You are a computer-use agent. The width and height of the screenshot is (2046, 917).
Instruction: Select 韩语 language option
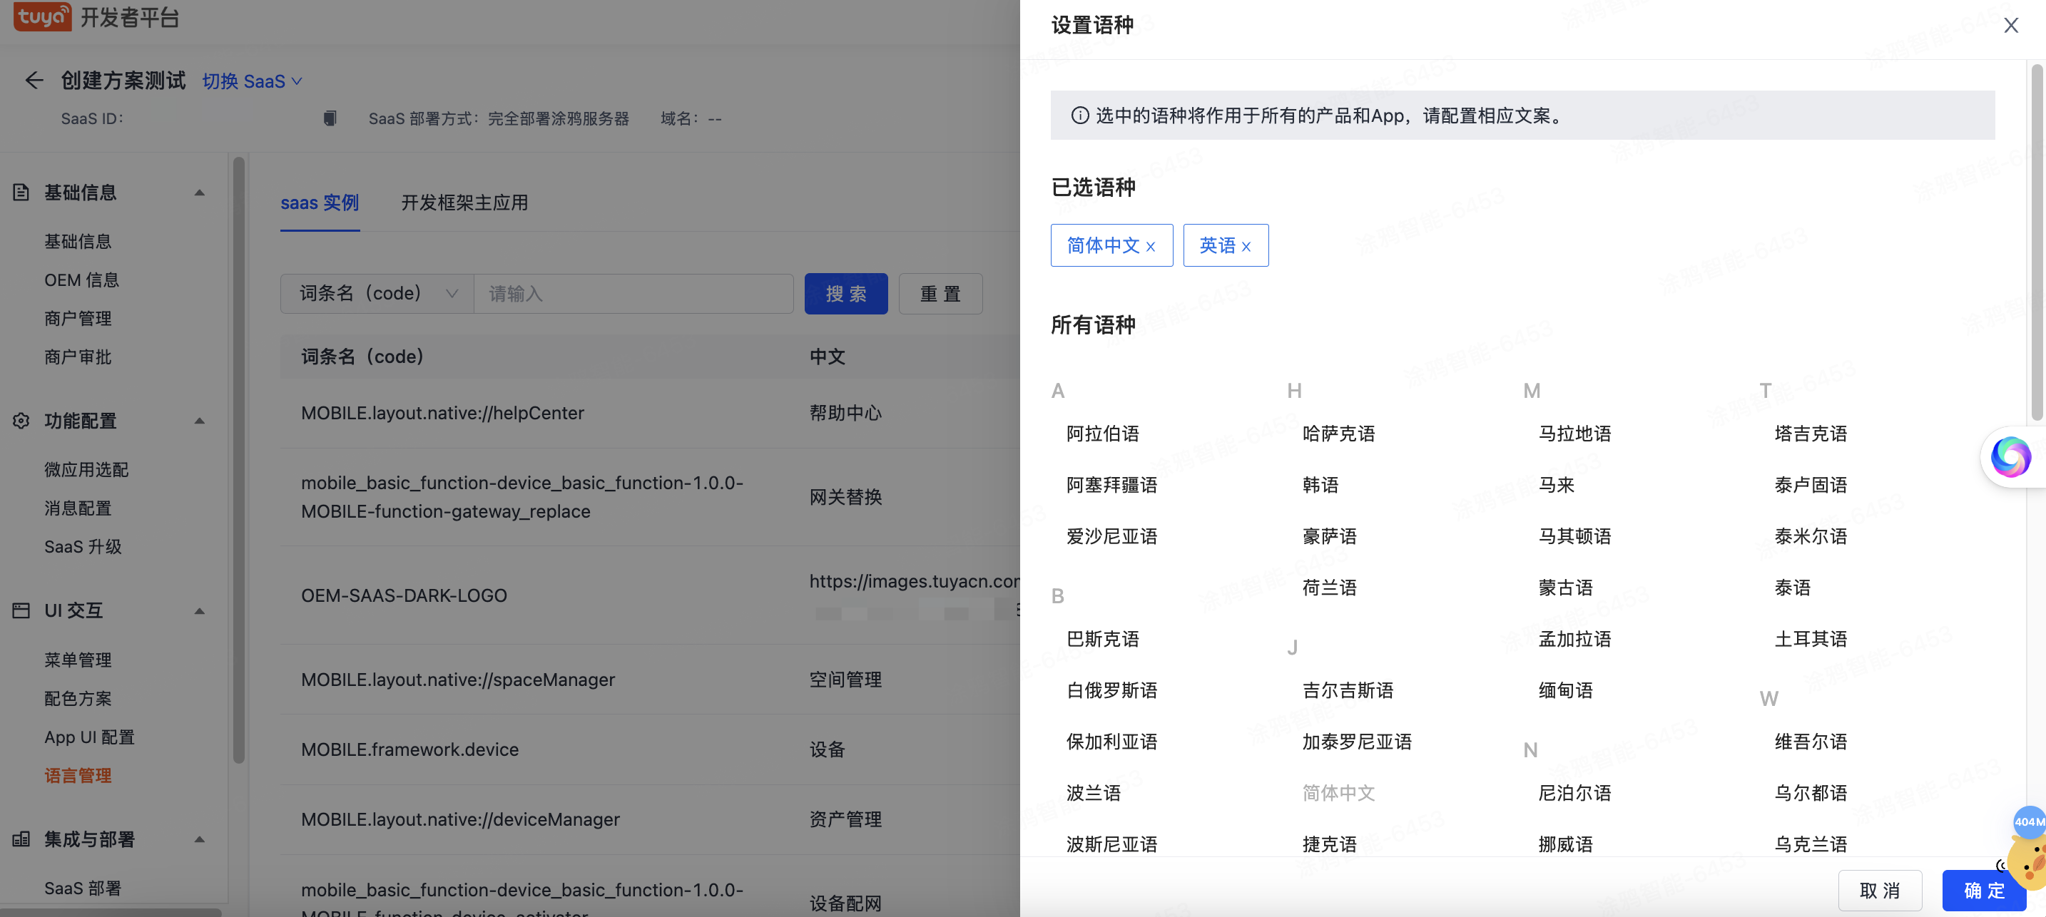[x=1320, y=485]
